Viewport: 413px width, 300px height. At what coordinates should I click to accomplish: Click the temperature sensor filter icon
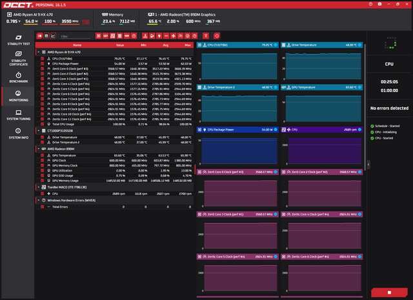pos(145,36)
